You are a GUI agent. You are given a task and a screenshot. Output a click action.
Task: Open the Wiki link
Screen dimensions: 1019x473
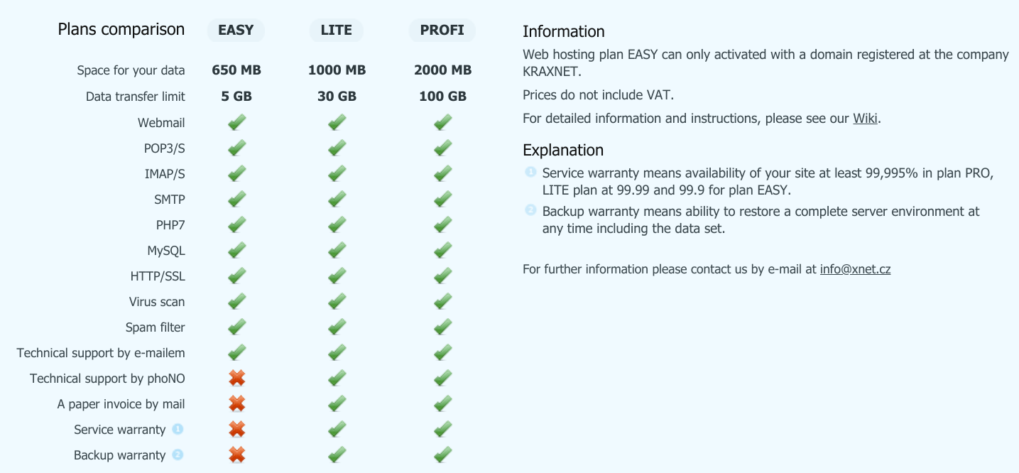coord(865,119)
